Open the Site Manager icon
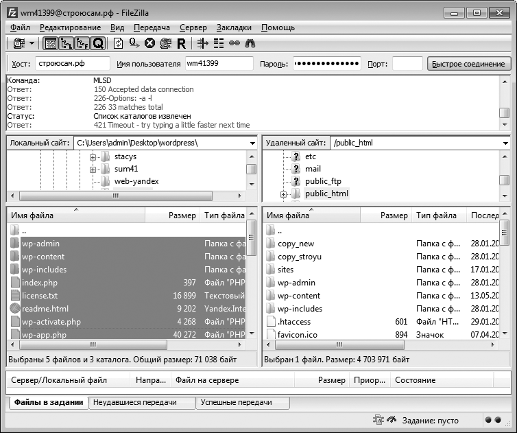517x433 pixels. [x=17, y=43]
